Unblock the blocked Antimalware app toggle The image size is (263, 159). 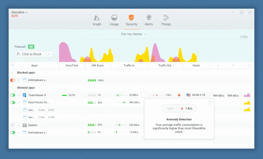(x=13, y=80)
